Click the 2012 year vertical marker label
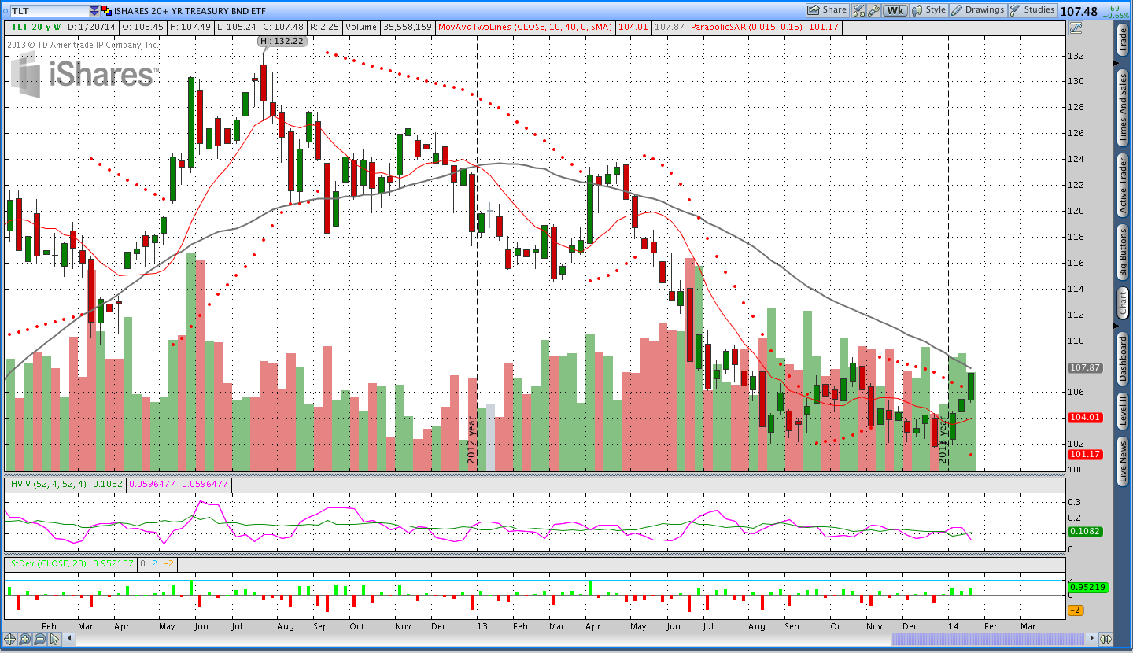 (472, 439)
